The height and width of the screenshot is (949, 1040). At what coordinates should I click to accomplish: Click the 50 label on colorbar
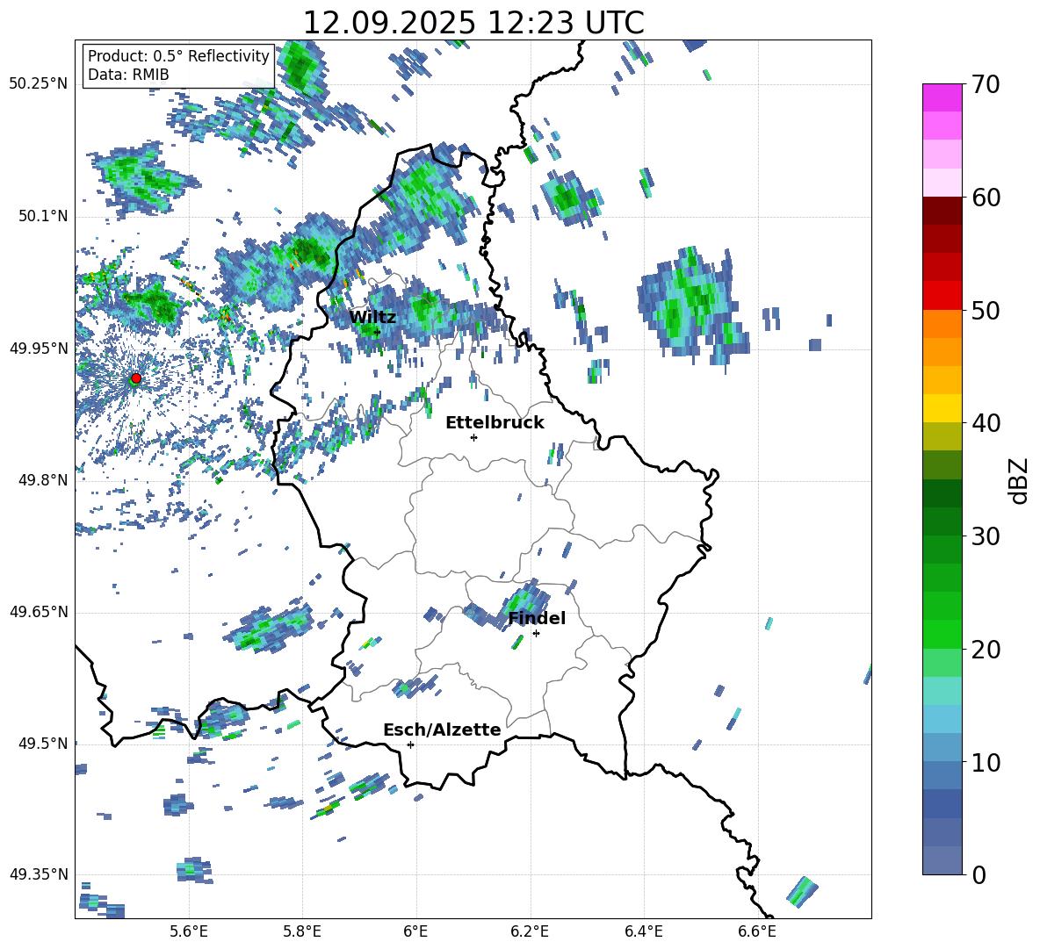coord(986,310)
